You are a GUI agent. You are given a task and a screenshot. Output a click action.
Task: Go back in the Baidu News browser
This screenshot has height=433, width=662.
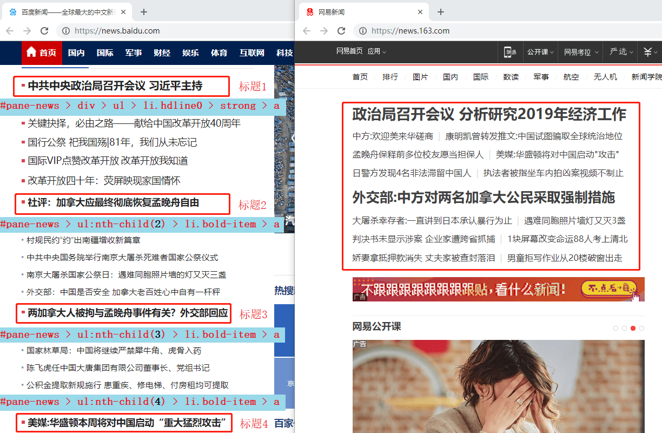[x=10, y=31]
